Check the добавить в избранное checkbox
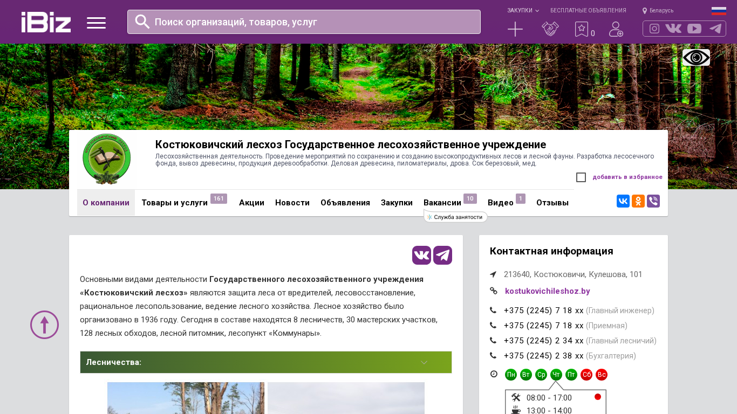 click(x=581, y=177)
